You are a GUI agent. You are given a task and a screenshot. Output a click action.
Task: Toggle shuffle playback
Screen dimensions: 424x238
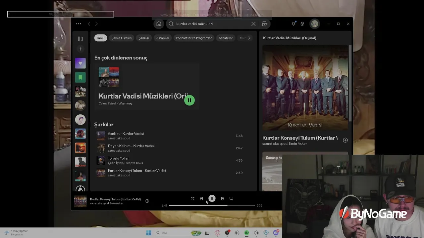pyautogui.click(x=192, y=198)
